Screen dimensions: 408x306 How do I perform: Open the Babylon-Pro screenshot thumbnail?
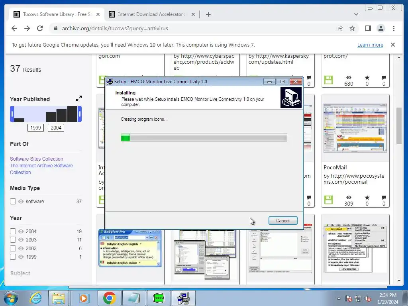coord(130,248)
